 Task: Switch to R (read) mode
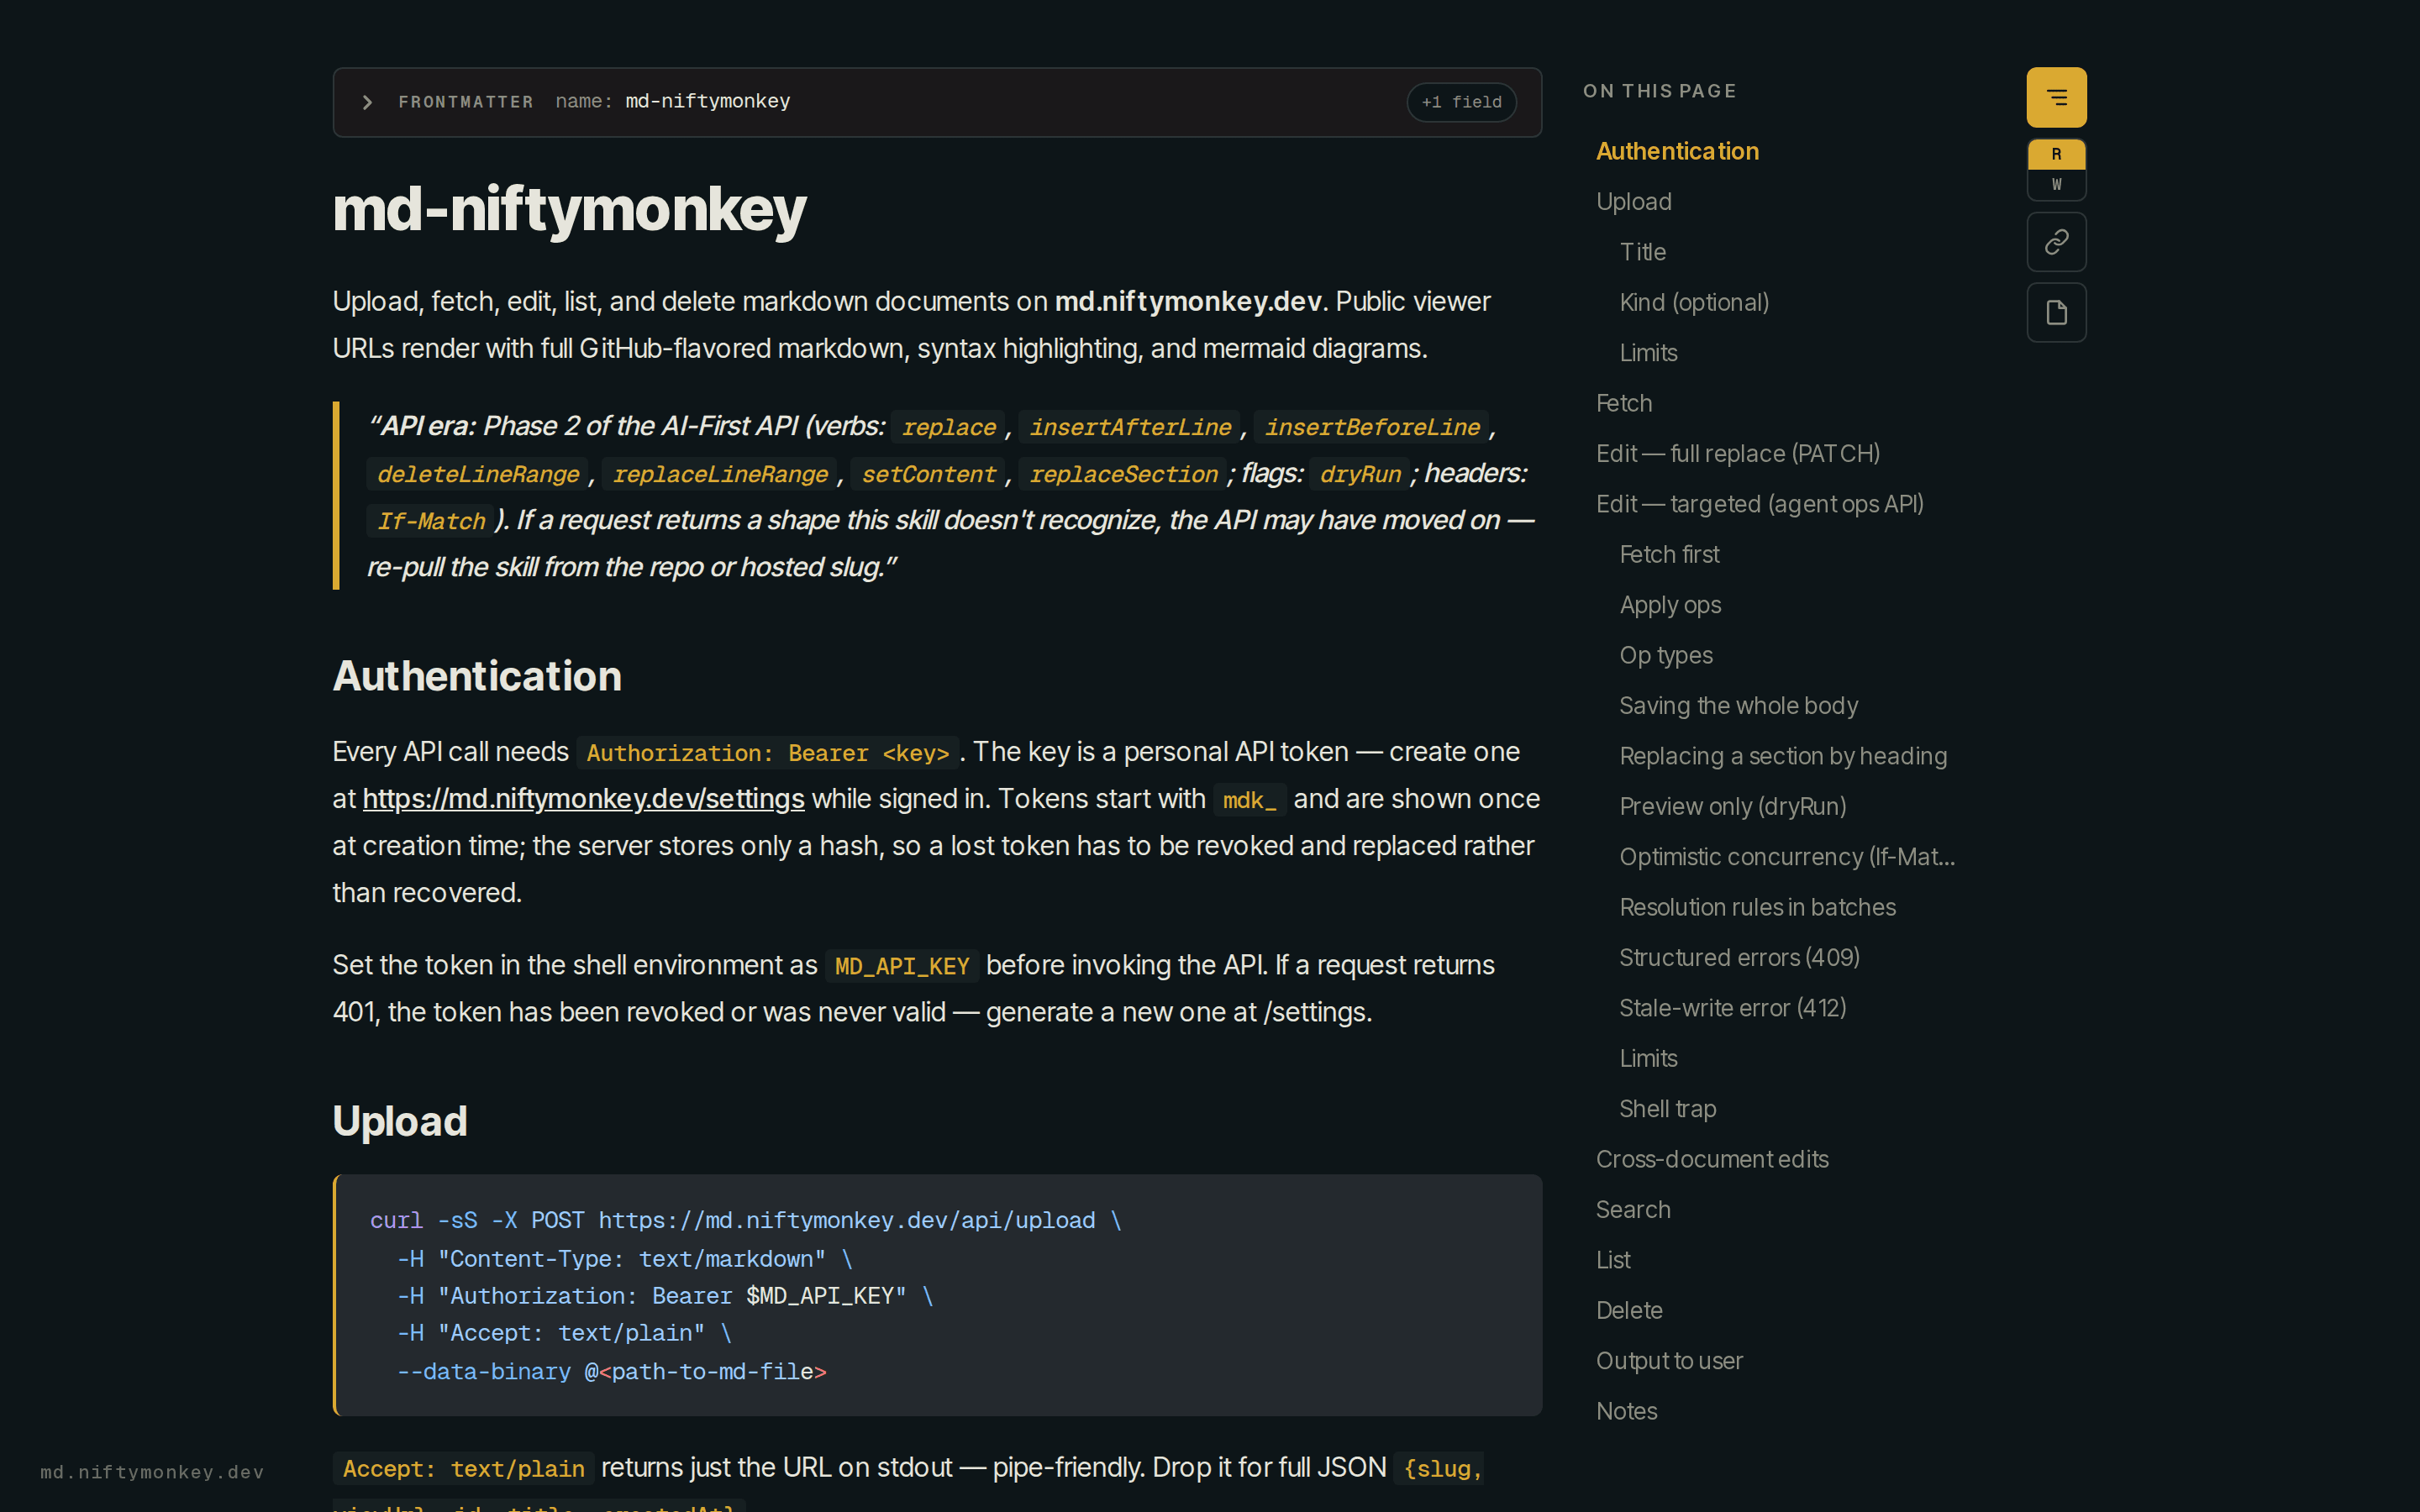click(x=2056, y=154)
